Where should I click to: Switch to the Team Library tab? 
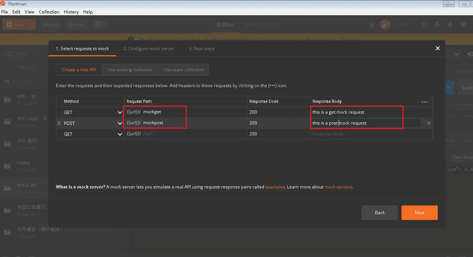coord(261,25)
